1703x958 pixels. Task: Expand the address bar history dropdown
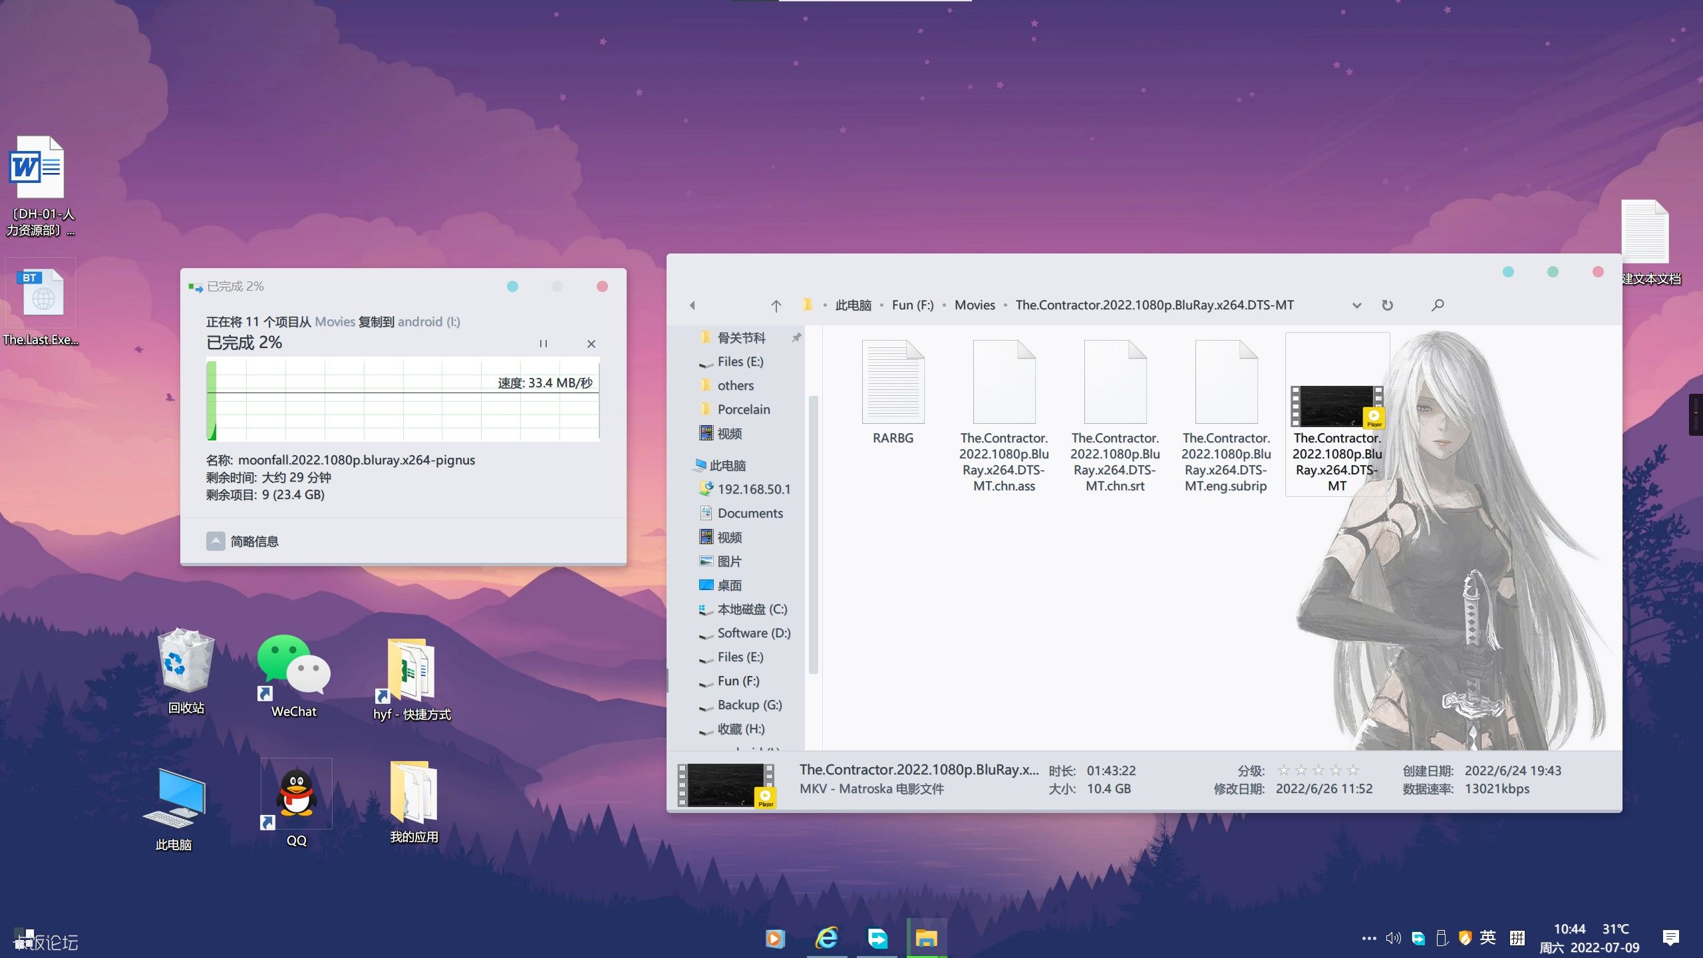pos(1356,305)
